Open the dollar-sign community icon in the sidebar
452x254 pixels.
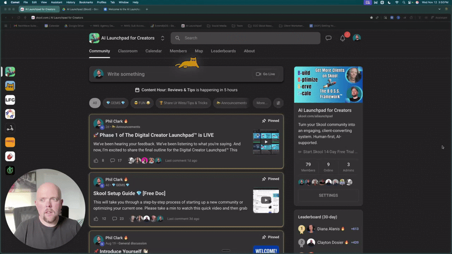click(x=10, y=170)
